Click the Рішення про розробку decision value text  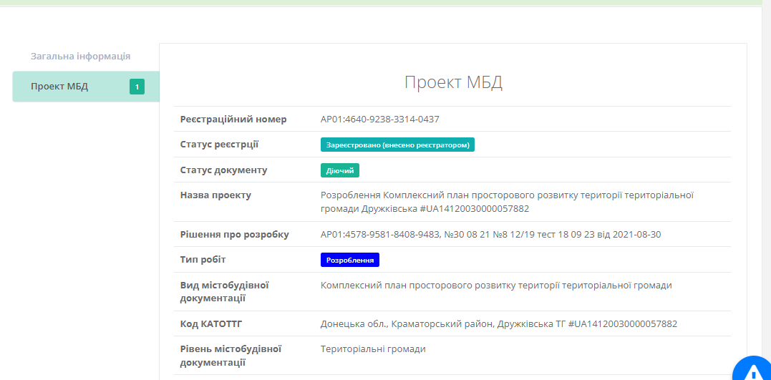[493, 234]
